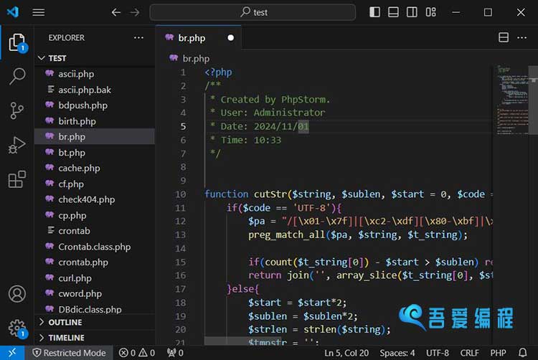Screen dimensions: 538x360
Task: Open the Explorer view in activity bar
Action: 16,42
